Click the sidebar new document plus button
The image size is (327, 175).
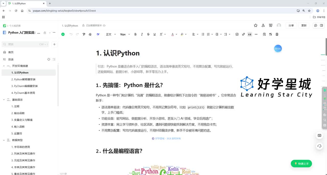(54, 44)
